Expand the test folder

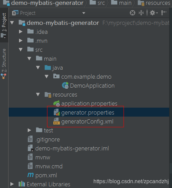pos(29,130)
